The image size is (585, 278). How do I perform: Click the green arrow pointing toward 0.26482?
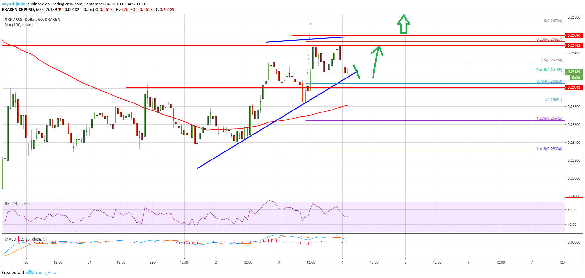(x=377, y=61)
